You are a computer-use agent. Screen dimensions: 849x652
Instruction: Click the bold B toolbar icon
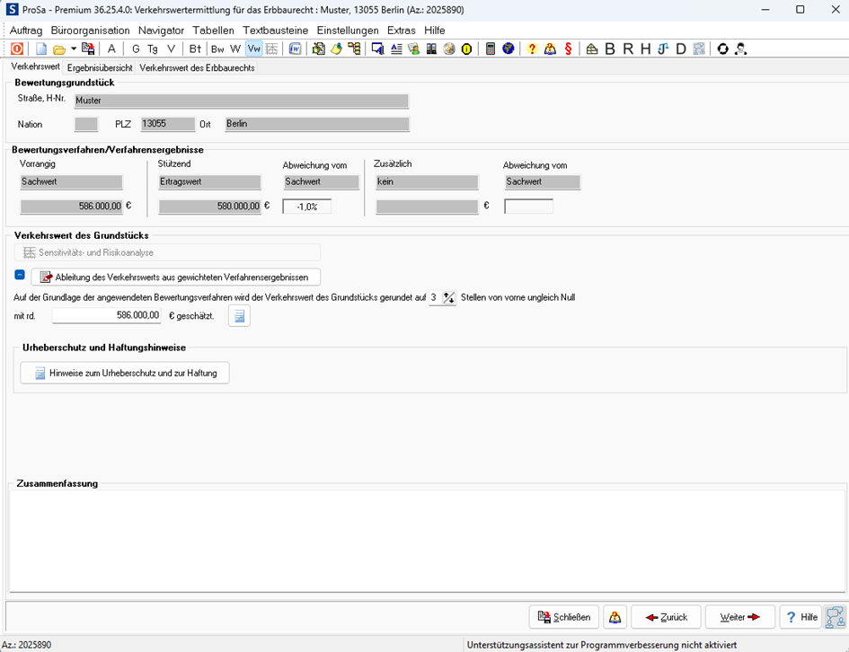click(610, 49)
